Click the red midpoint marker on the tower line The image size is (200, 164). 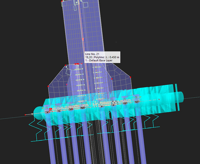(x=83, y=39)
